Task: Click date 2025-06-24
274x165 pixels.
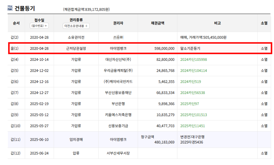Action: tap(39, 153)
